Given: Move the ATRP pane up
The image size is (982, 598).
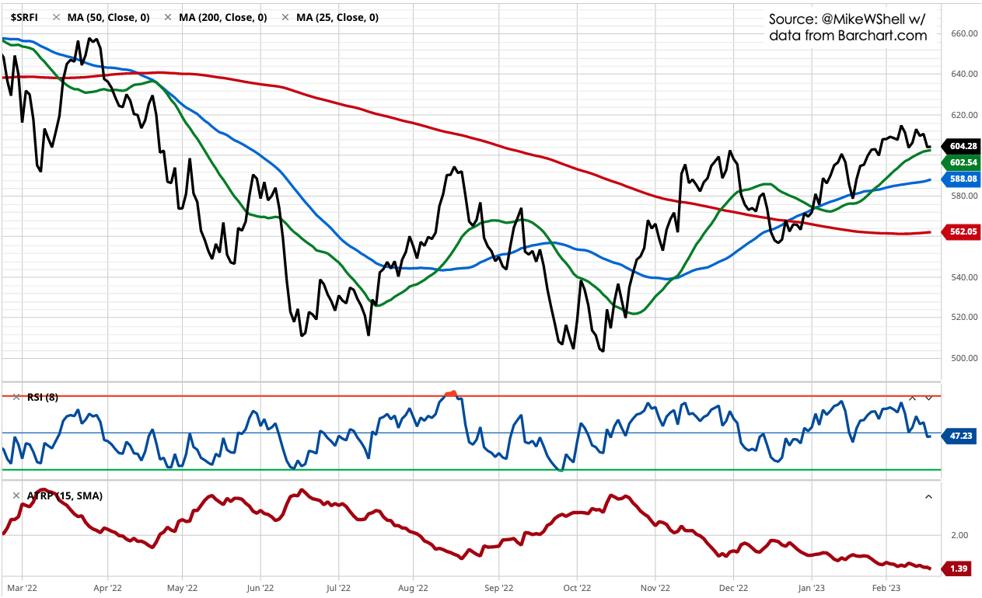Looking at the screenshot, I should [928, 495].
